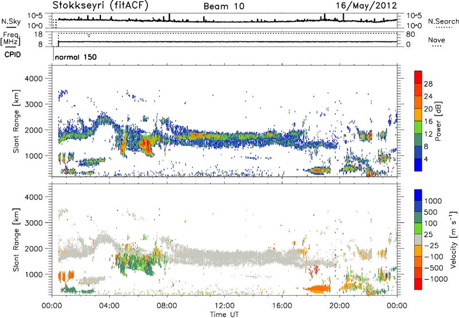Click the "04:00" time tick label
The image size is (459, 318).
click(x=110, y=306)
